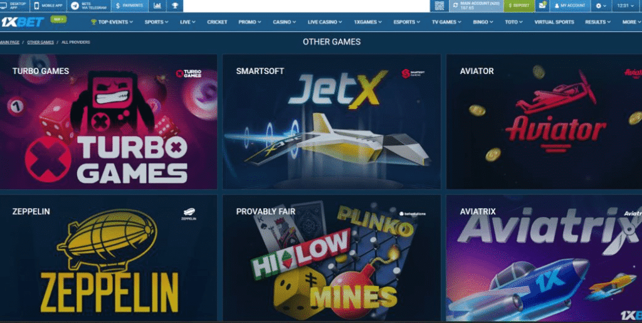Open the My Account button
Viewport: 642px width, 323px height.
[569, 6]
